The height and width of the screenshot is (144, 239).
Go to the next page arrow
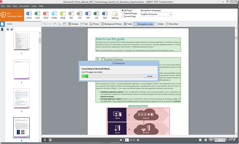138,140
